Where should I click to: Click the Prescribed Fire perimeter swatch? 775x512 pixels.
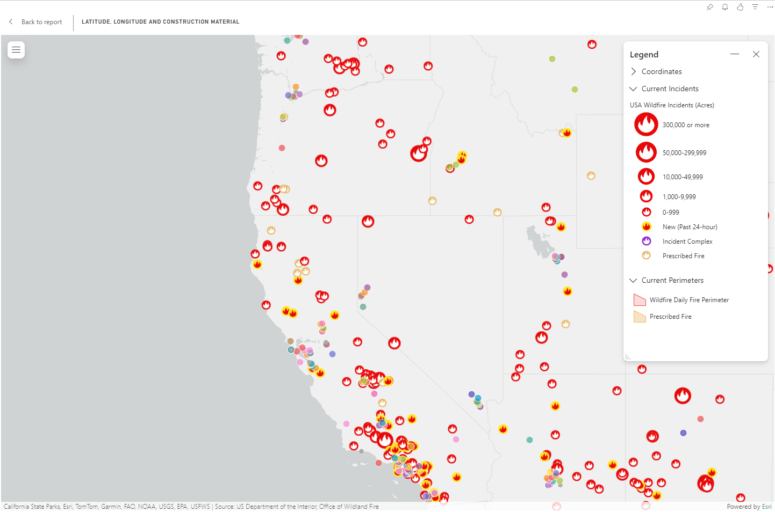(640, 317)
